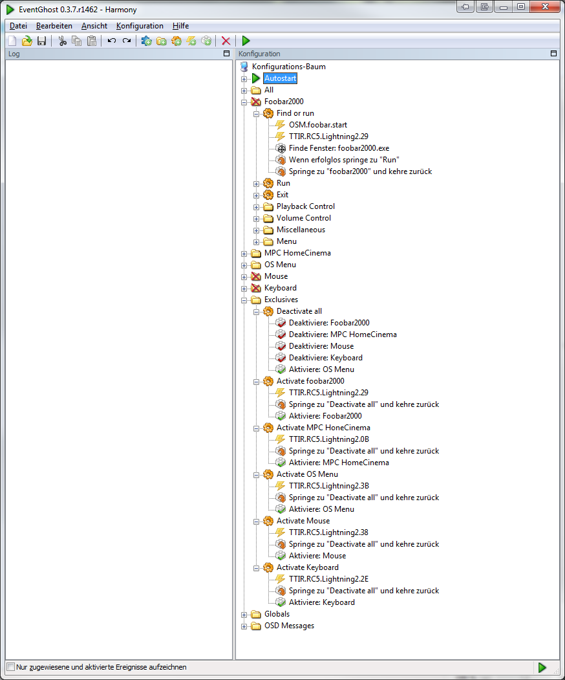This screenshot has width=565, height=680.
Task: Select the Menu folder under Foobar2000
Action: 286,241
